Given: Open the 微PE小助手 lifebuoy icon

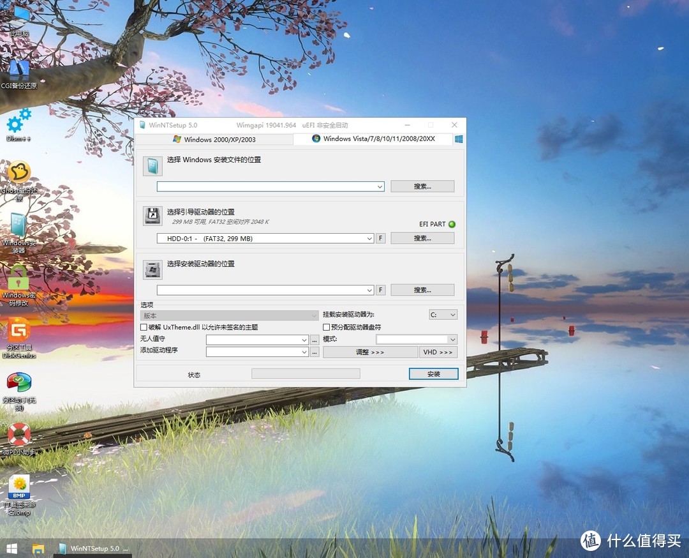Looking at the screenshot, I should tap(19, 439).
